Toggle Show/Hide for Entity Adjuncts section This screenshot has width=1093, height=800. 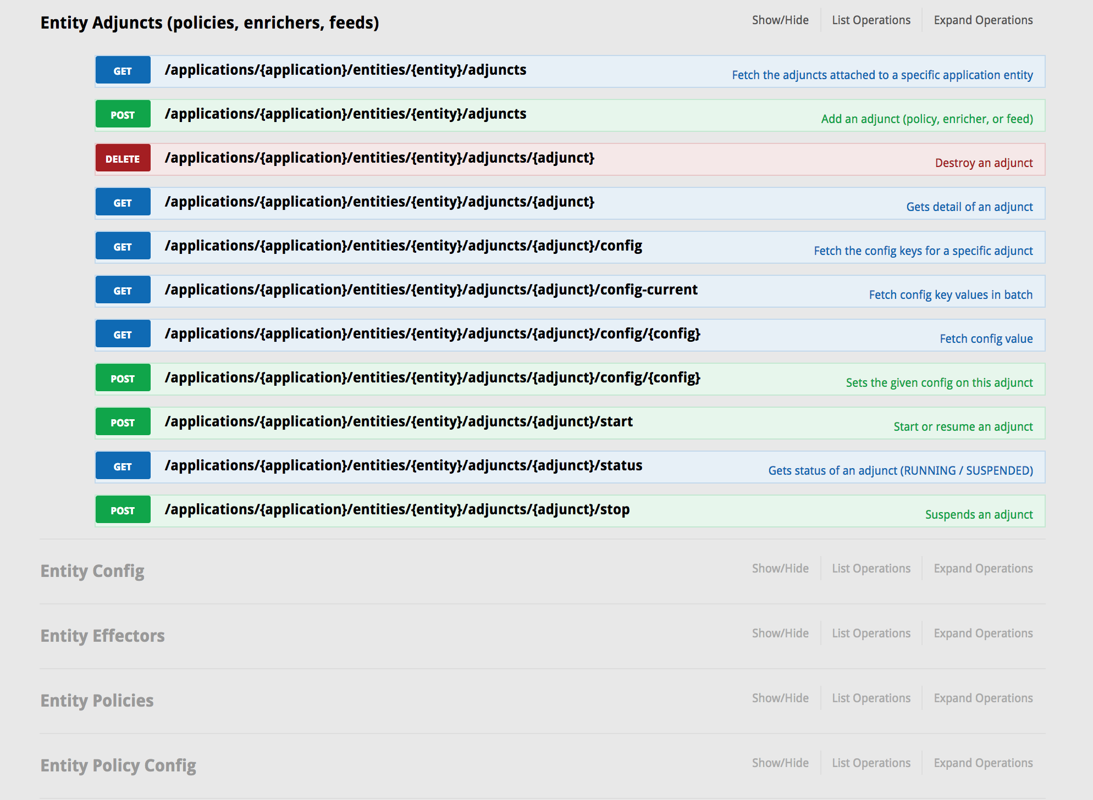coord(780,20)
